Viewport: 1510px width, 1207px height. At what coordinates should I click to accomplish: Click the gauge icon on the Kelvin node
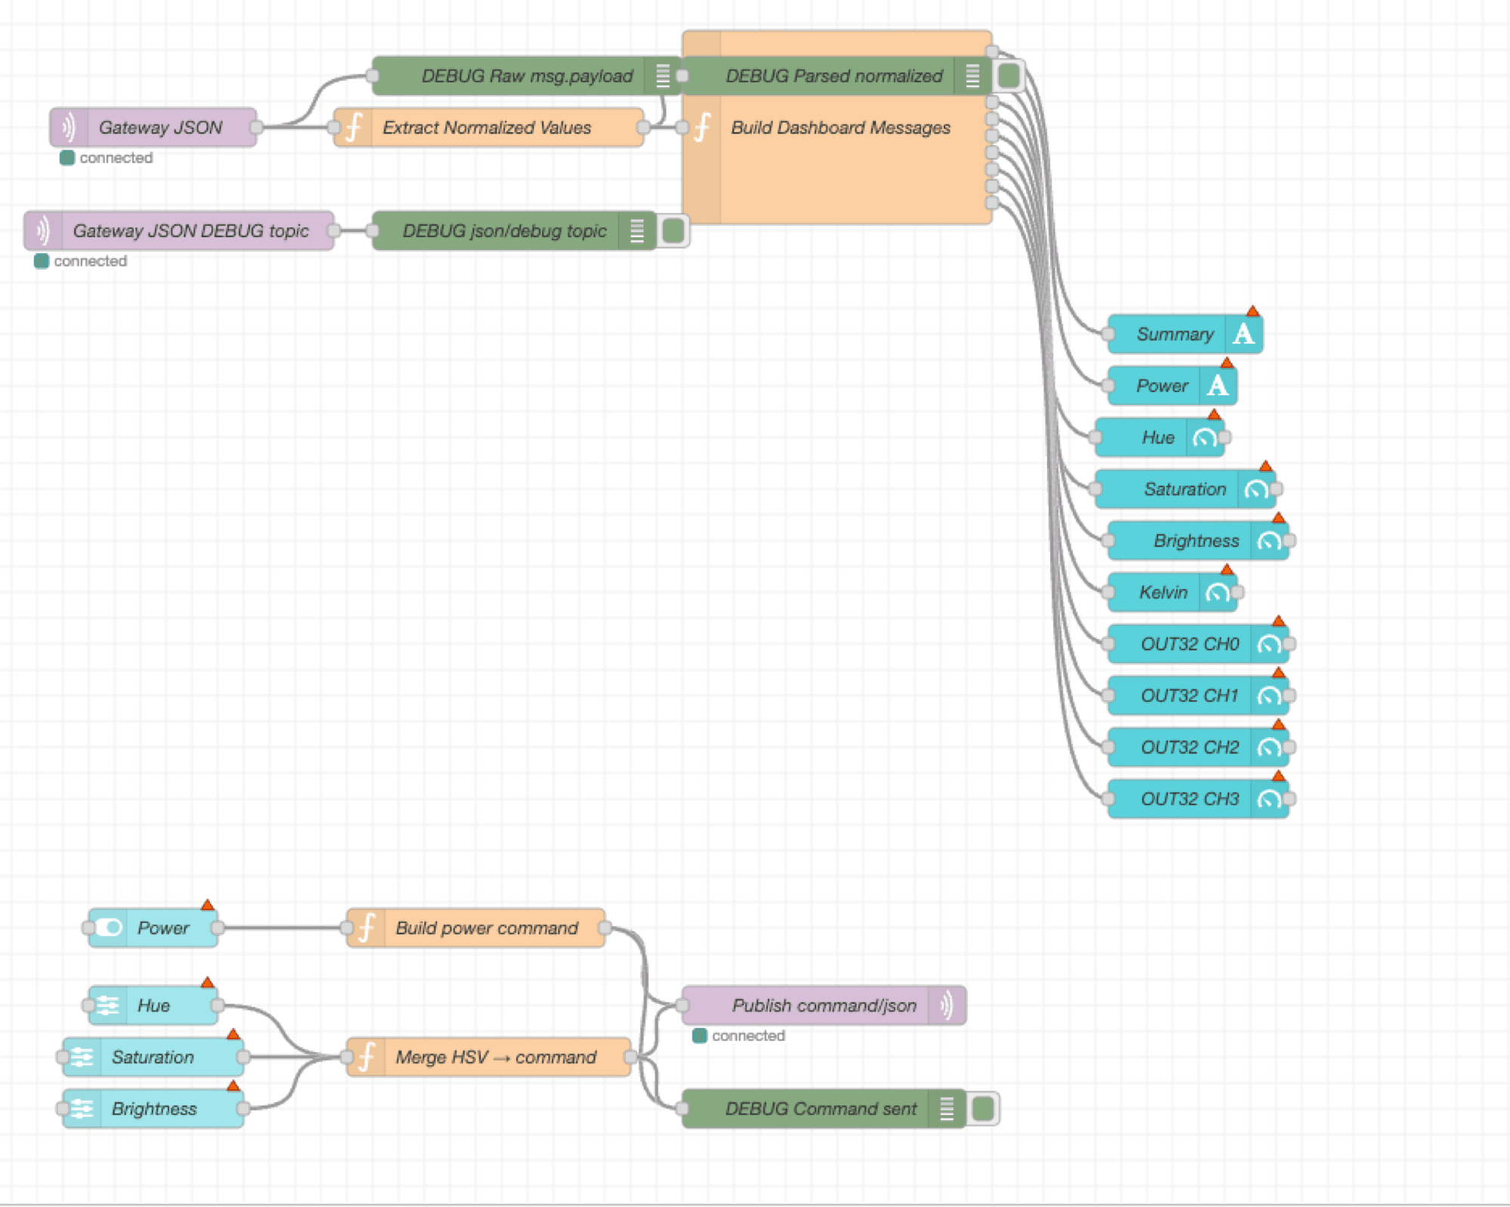(1218, 592)
